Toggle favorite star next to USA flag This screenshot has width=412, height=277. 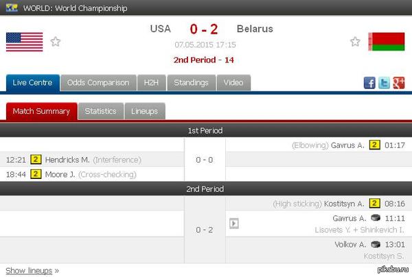[x=56, y=41]
